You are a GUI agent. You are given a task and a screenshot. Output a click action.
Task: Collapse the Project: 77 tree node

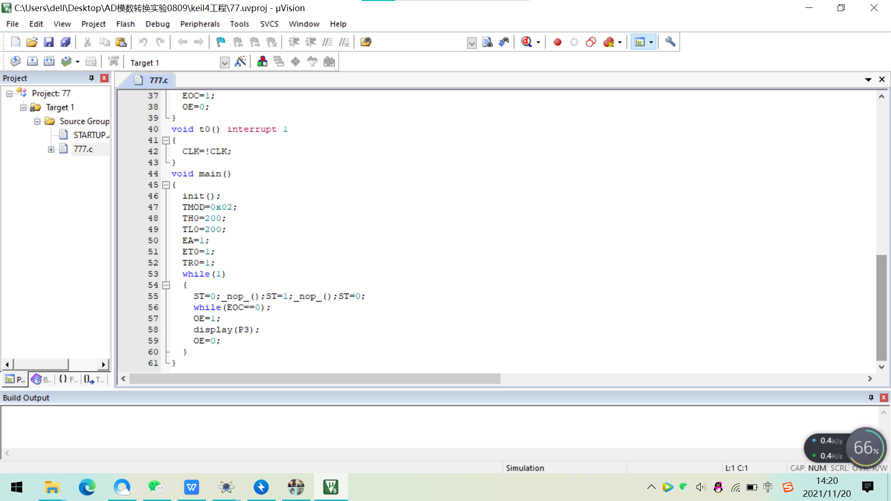[x=9, y=94]
